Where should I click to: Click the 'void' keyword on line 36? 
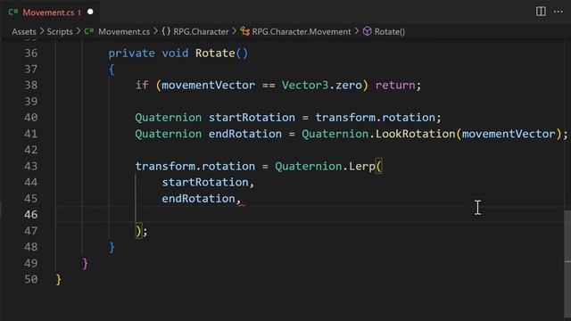coord(175,53)
